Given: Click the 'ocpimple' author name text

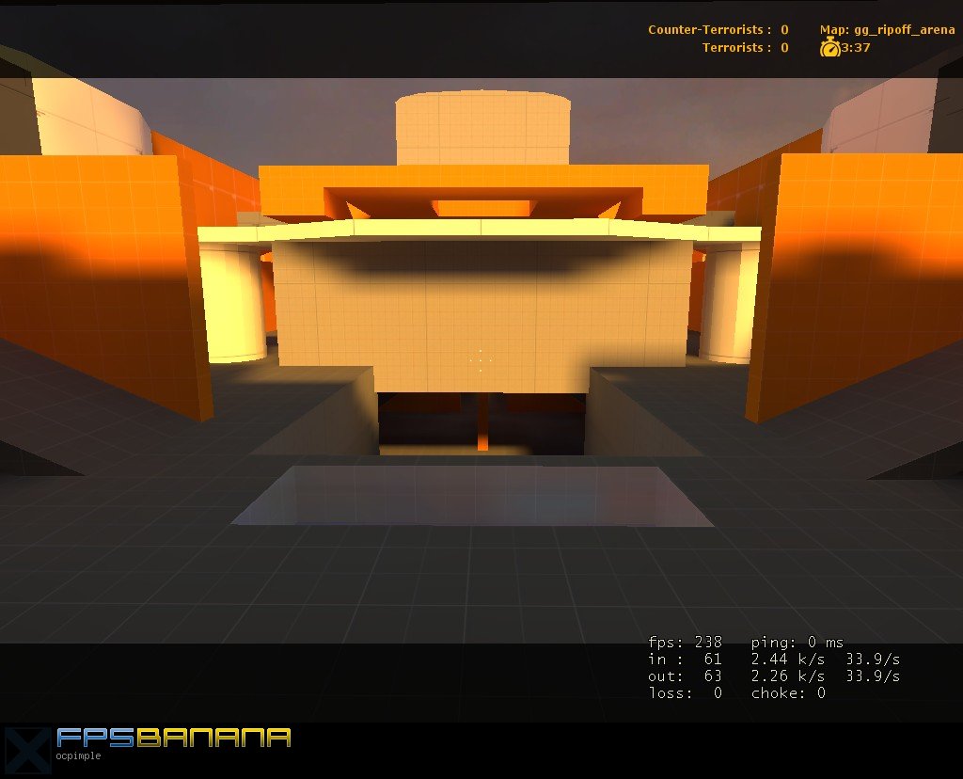Looking at the screenshot, I should coord(78,756).
